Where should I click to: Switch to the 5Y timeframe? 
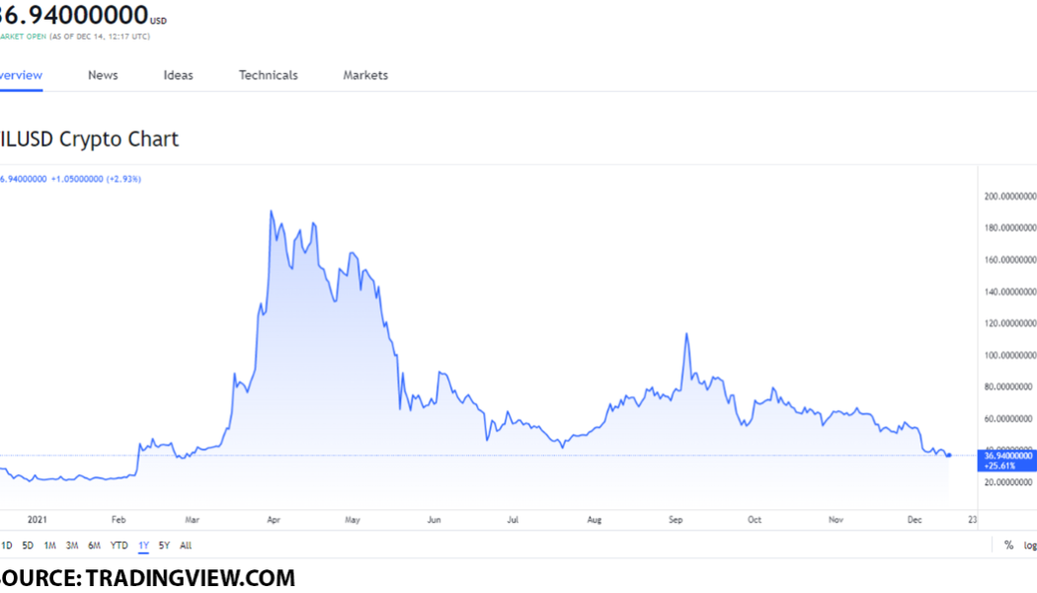(162, 545)
